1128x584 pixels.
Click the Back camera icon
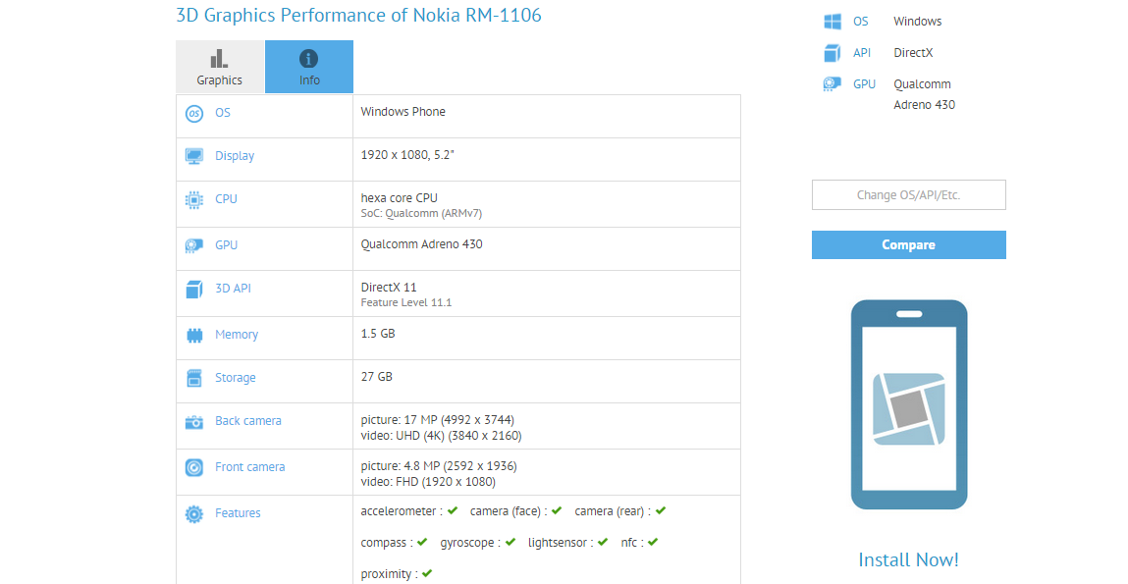click(x=194, y=422)
